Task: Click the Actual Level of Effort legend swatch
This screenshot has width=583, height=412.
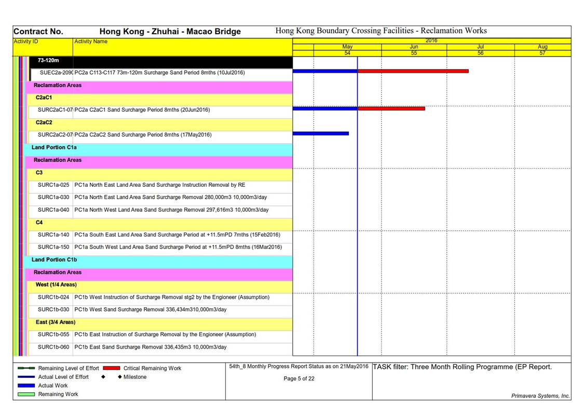Action: 26,377
